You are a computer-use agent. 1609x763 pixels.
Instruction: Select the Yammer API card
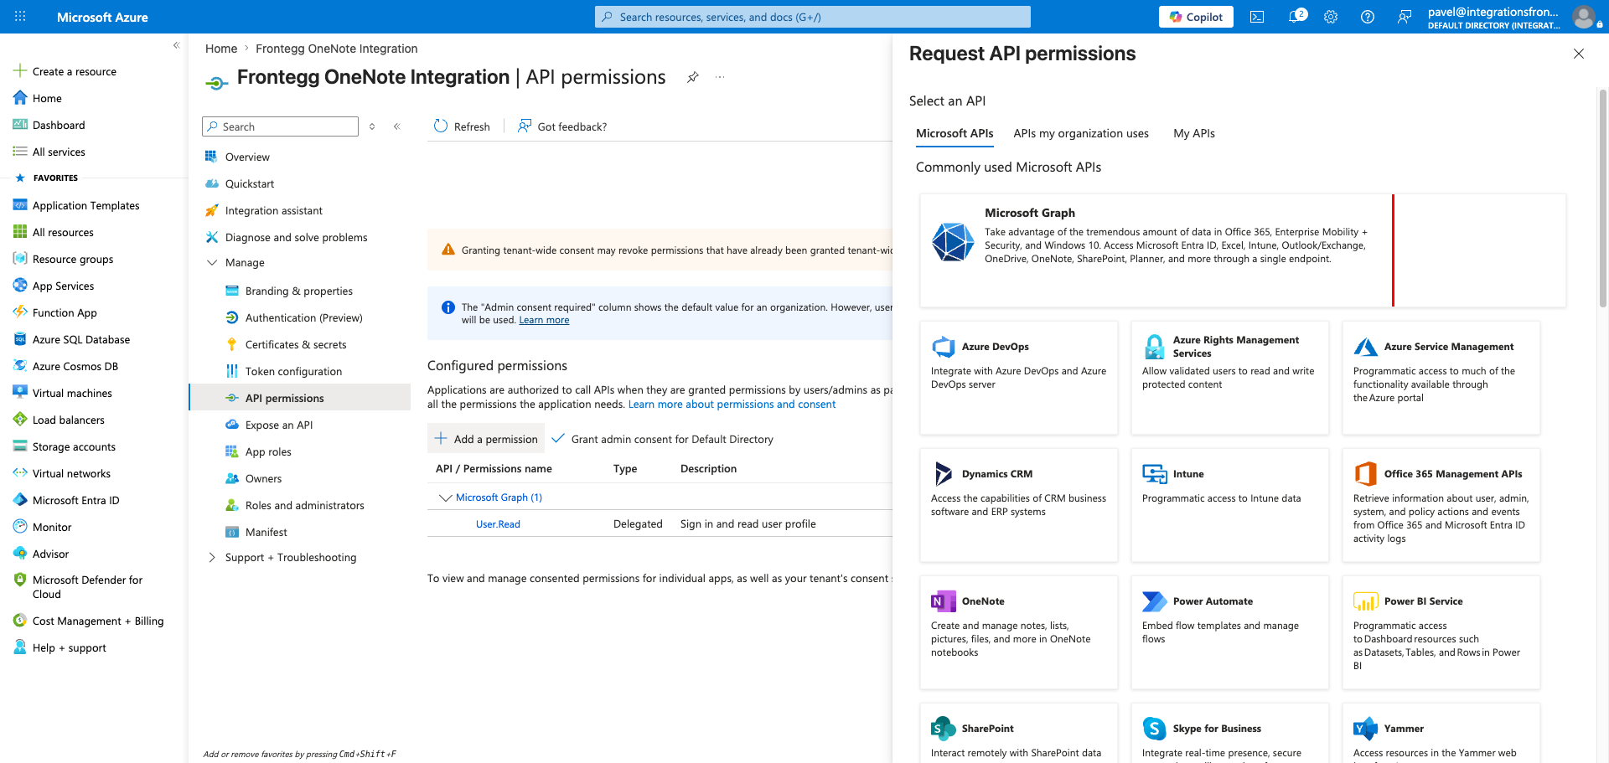[x=1441, y=734]
